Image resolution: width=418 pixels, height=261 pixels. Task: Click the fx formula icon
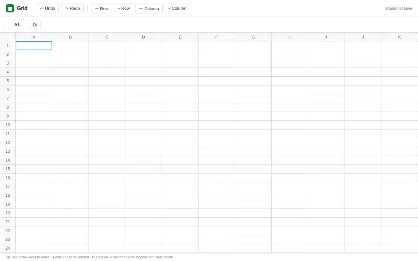(35, 24)
